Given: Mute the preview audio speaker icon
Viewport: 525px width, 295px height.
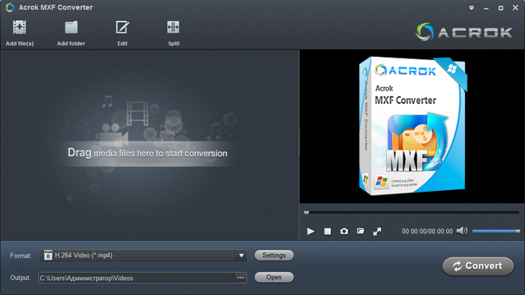Looking at the screenshot, I should tap(462, 231).
